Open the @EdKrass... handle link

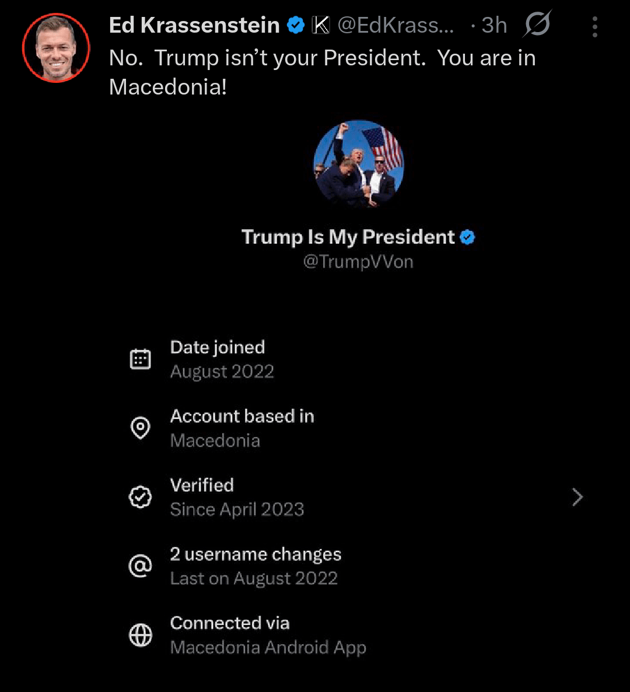(395, 26)
